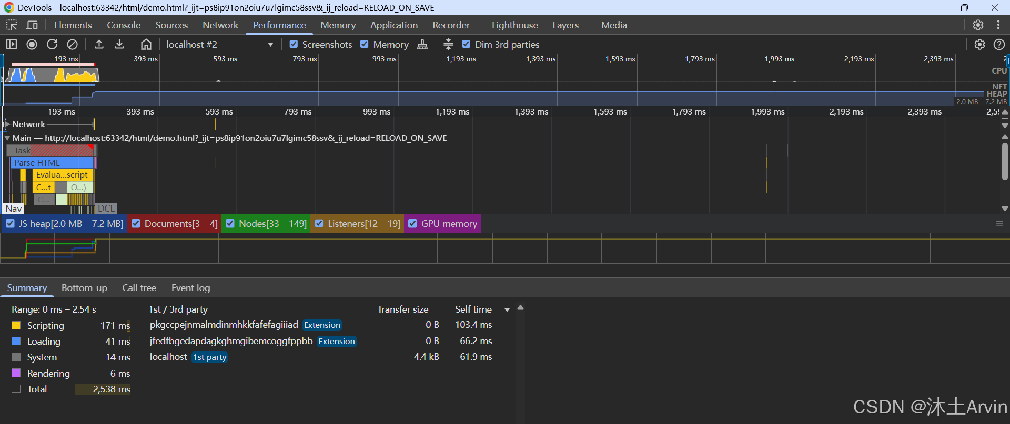The width and height of the screenshot is (1010, 424).
Task: Open the Application tab
Action: [394, 25]
